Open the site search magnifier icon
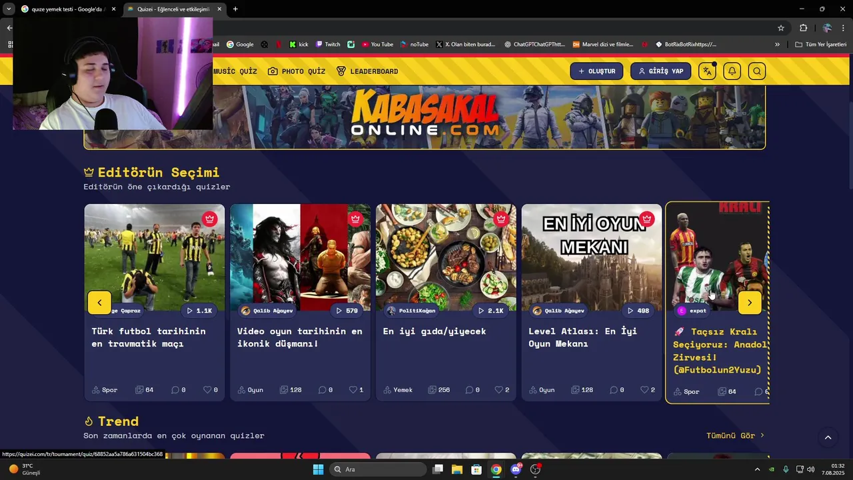The image size is (853, 480). click(x=756, y=71)
